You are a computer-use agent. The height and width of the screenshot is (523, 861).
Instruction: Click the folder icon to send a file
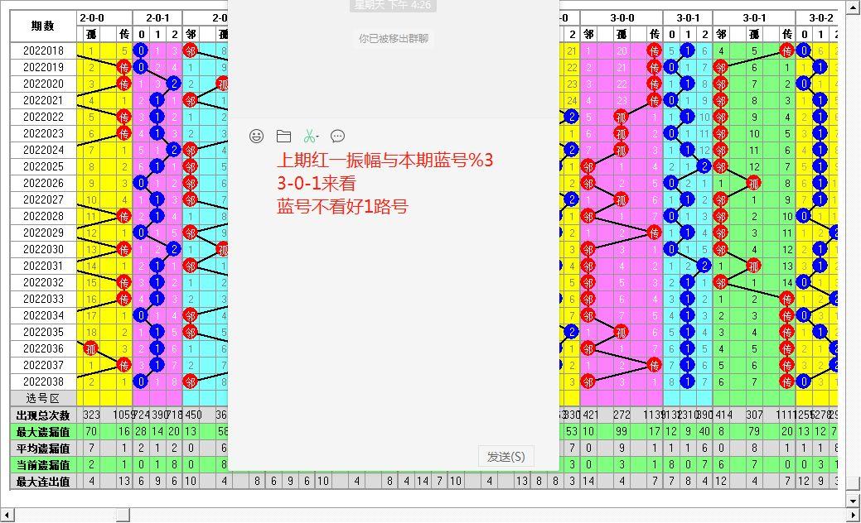(x=283, y=136)
